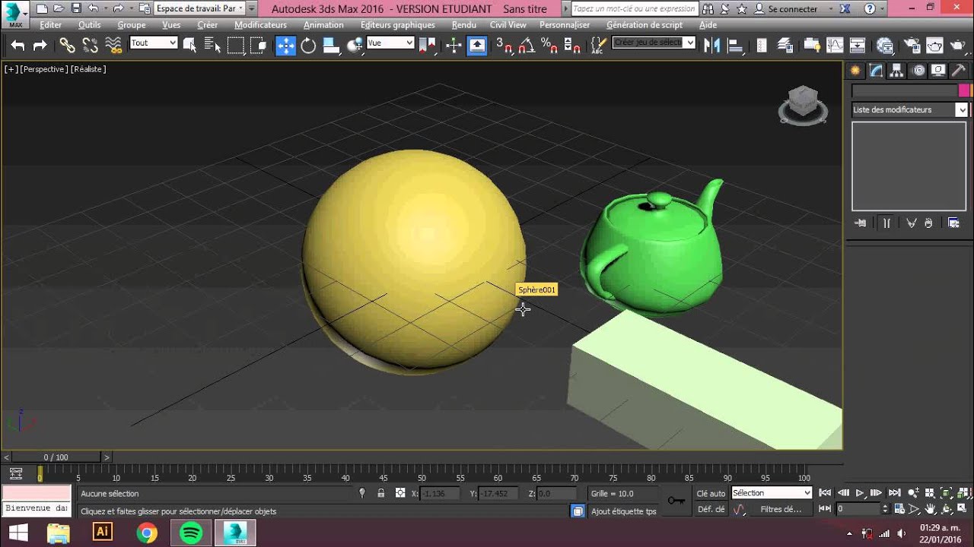Toggle Angle Snap
This screenshot has width=974, height=547.
(x=527, y=46)
